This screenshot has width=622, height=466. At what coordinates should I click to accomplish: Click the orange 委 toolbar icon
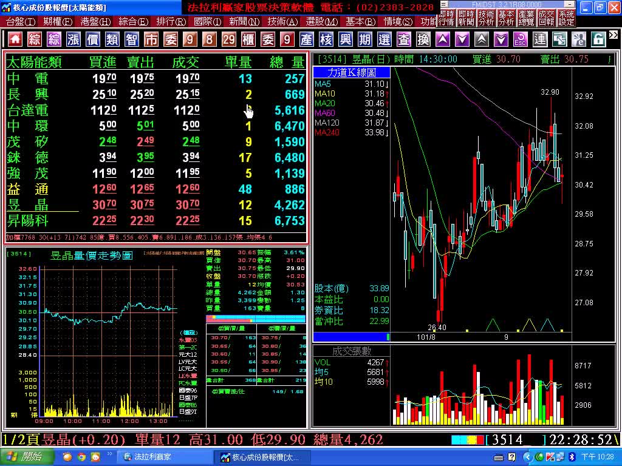click(171, 39)
